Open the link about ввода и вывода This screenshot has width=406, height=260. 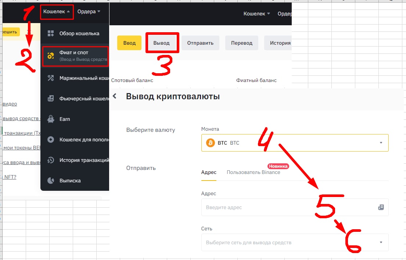coord(21,162)
